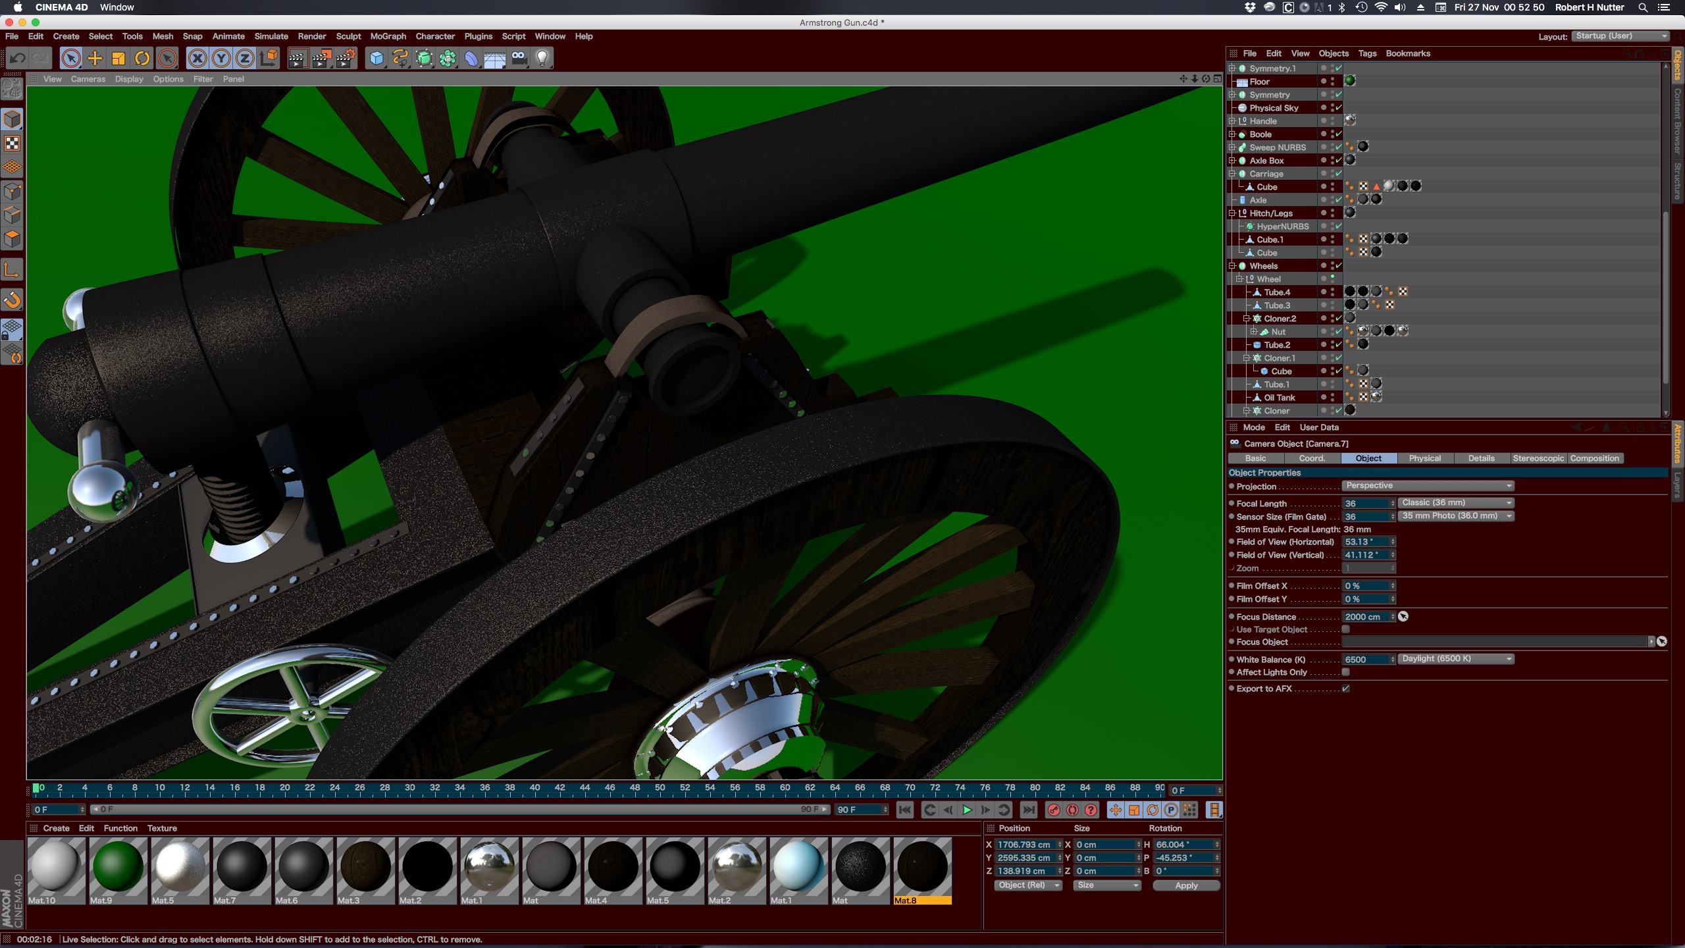The height and width of the screenshot is (948, 1685).
Task: Toggle the X axis lock
Action: (x=197, y=59)
